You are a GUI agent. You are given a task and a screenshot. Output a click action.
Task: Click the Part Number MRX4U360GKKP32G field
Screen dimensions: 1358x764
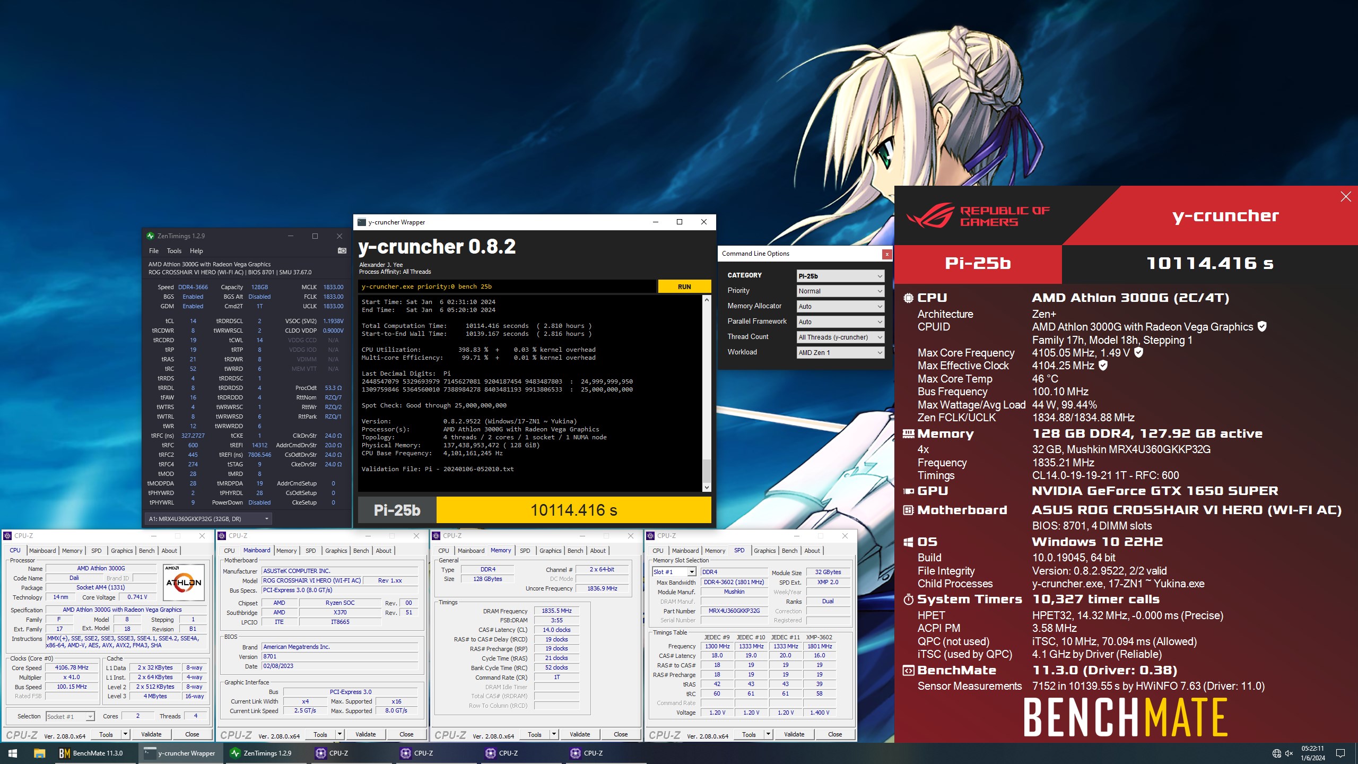[x=734, y=611]
